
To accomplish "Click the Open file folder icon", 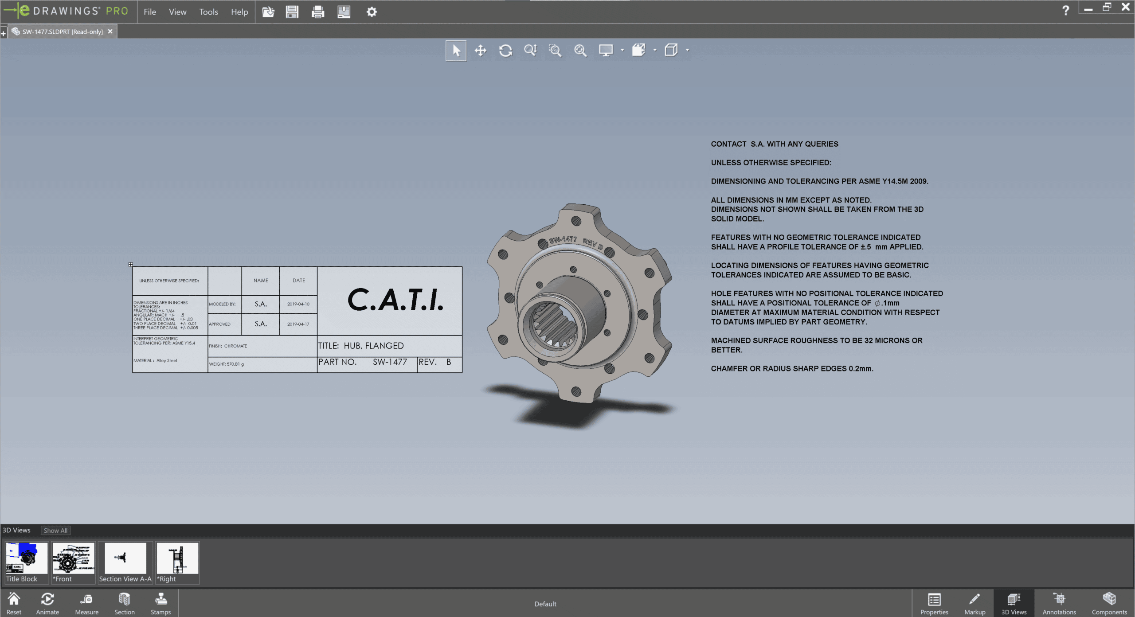I will click(x=268, y=12).
